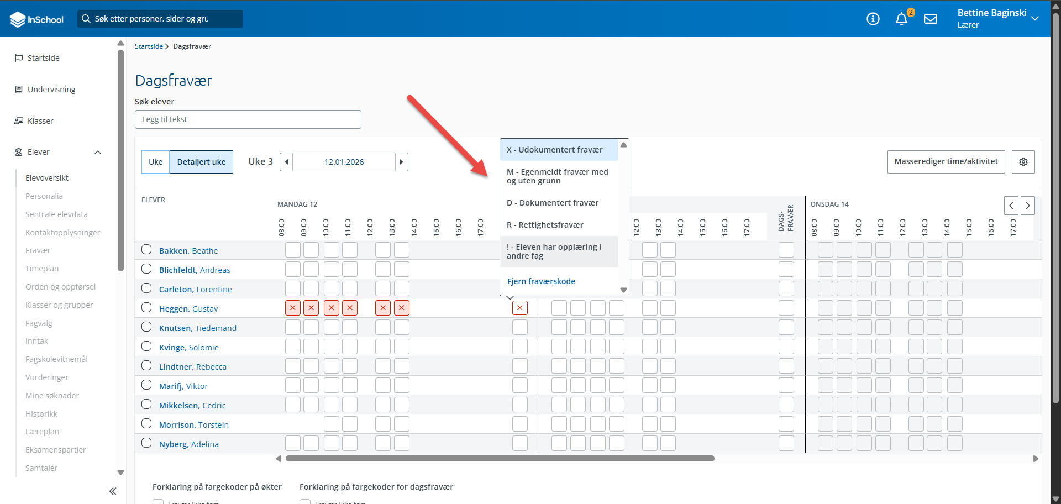Open the week date picker field

point(344,162)
